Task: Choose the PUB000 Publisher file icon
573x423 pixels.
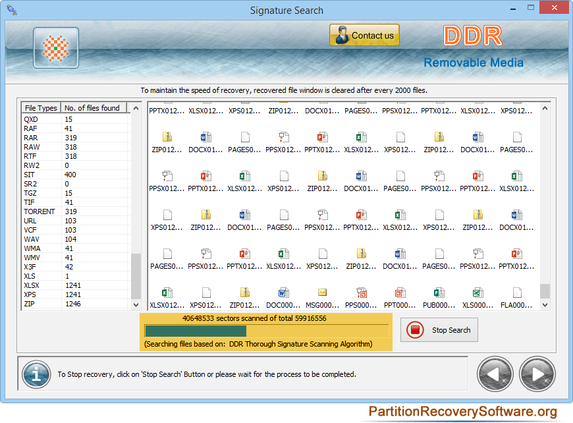Action: point(439,293)
